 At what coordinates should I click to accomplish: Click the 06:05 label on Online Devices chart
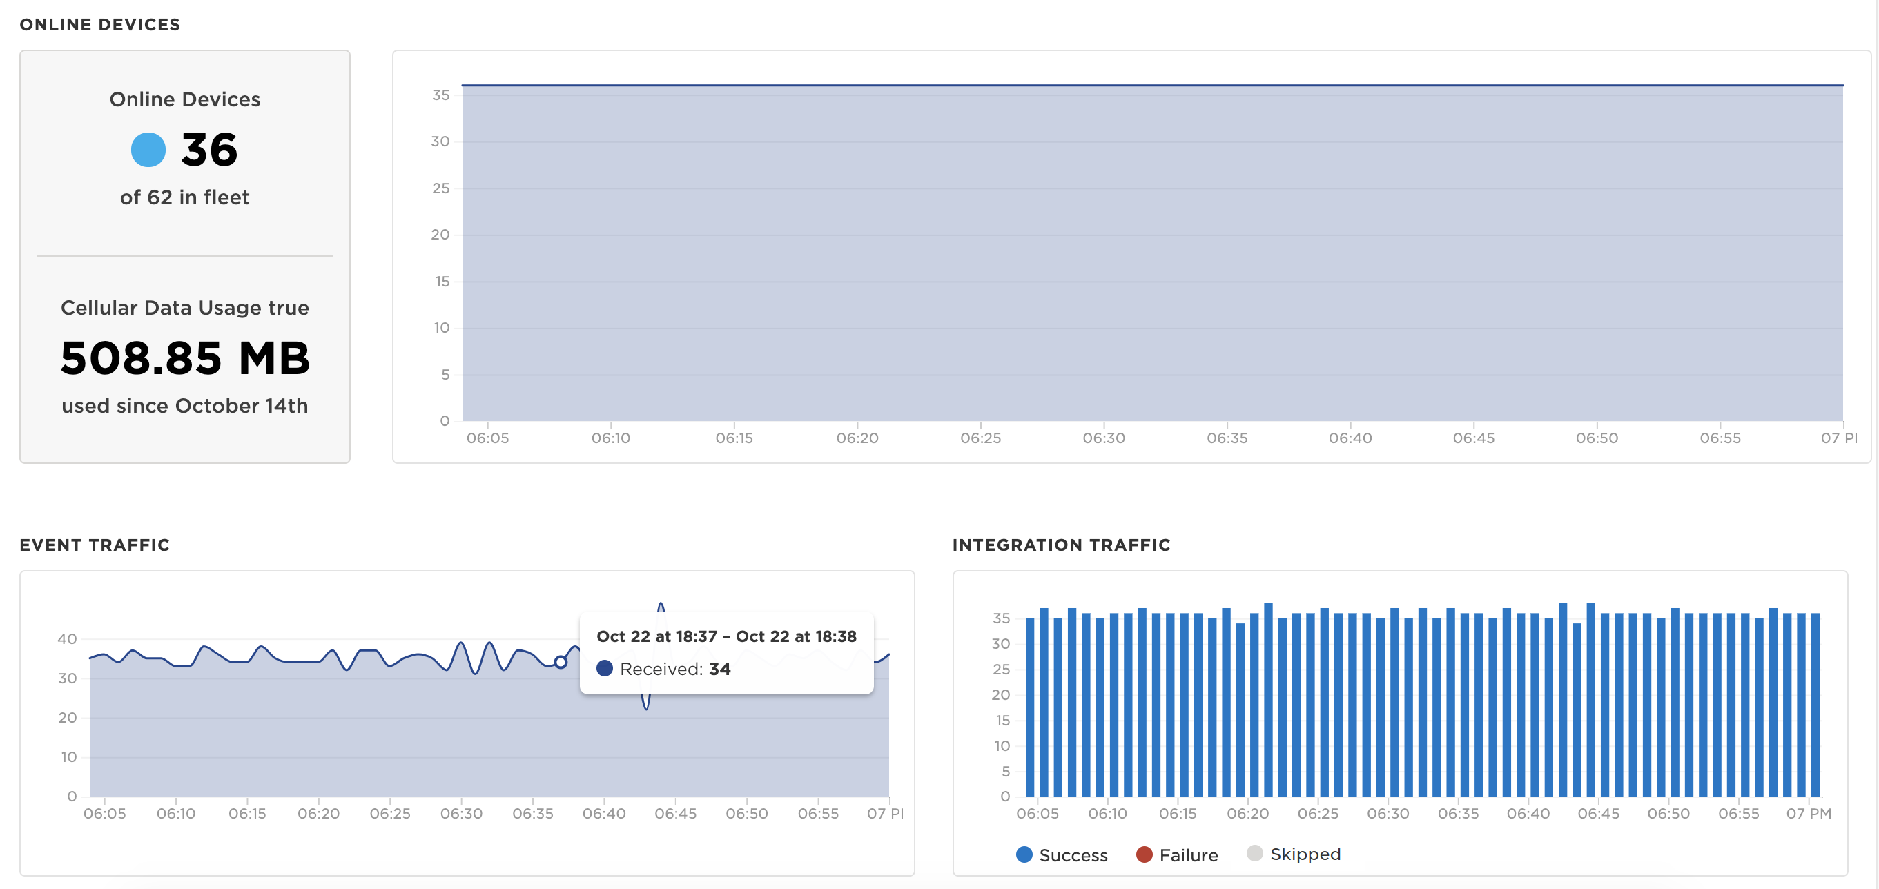tap(488, 438)
